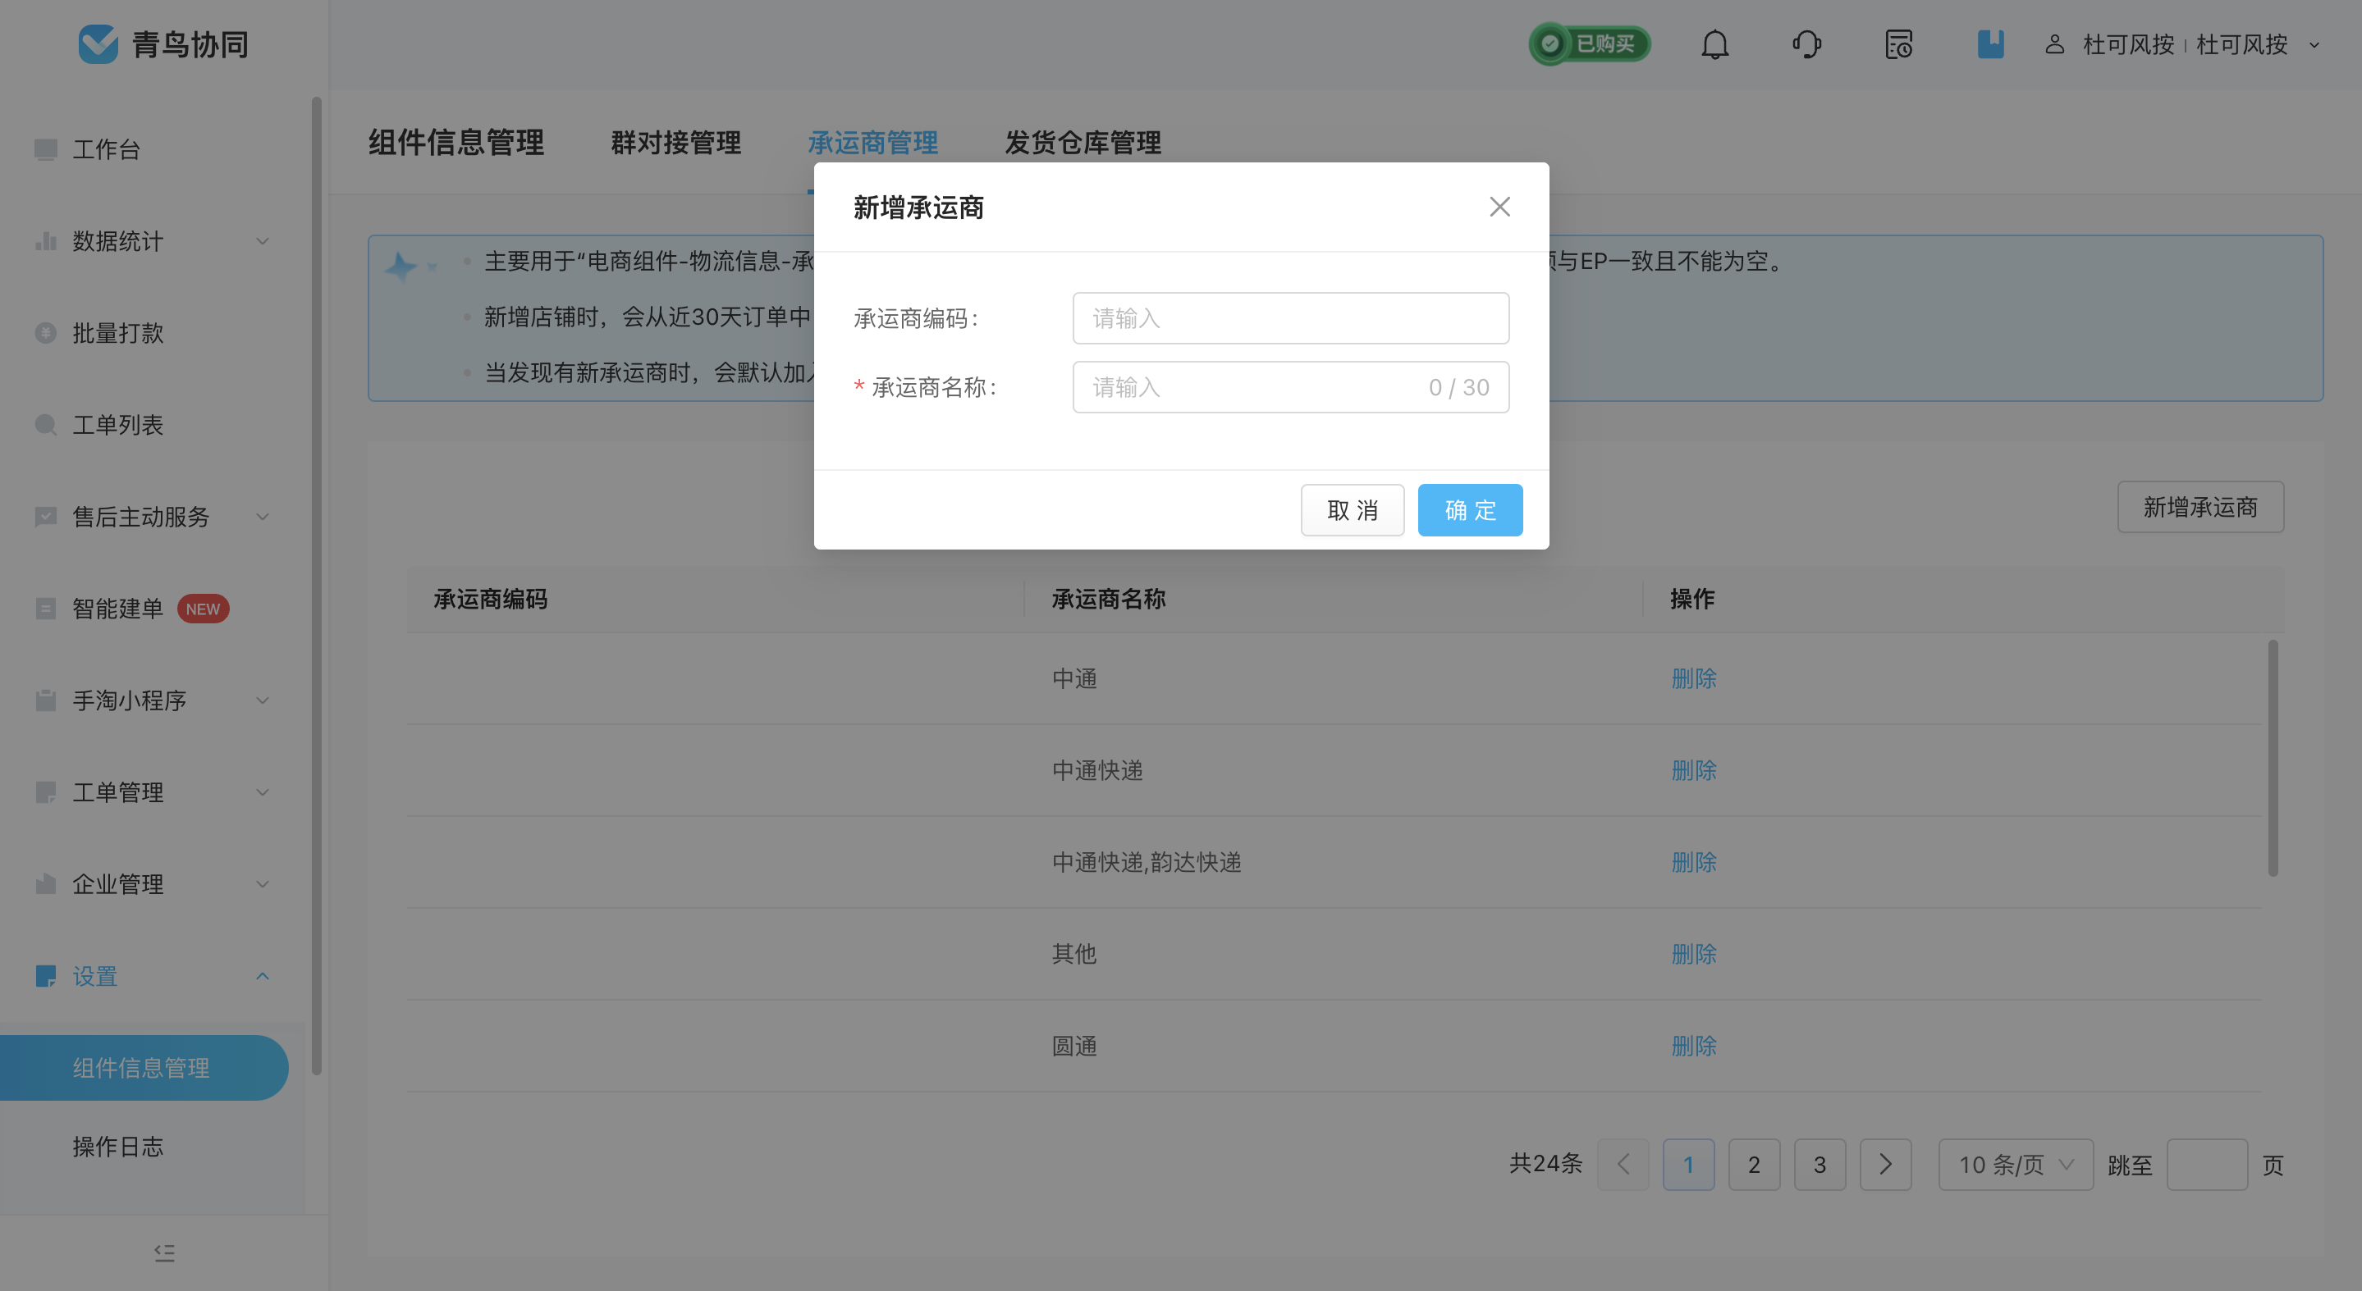Open 工作台 in the sidebar
This screenshot has width=2362, height=1291.
[x=107, y=149]
